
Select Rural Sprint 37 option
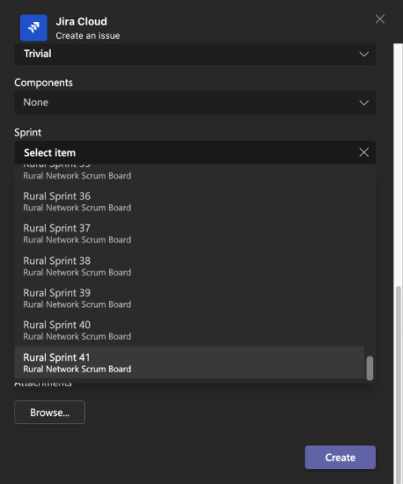(x=189, y=234)
